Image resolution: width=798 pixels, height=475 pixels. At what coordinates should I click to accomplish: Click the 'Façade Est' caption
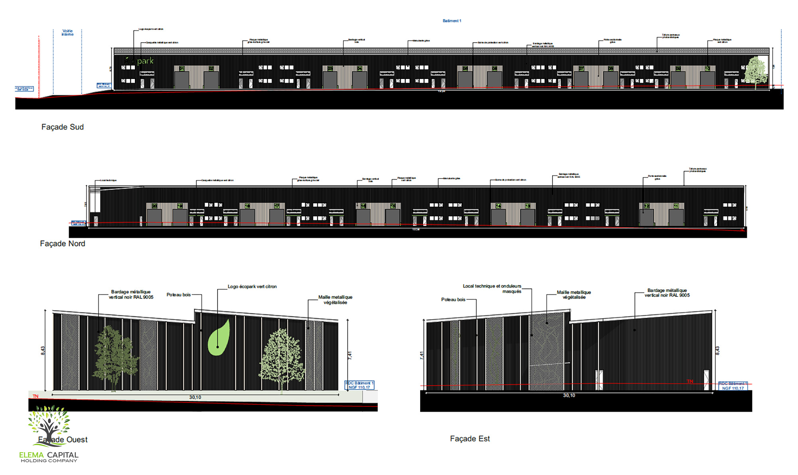(x=470, y=439)
